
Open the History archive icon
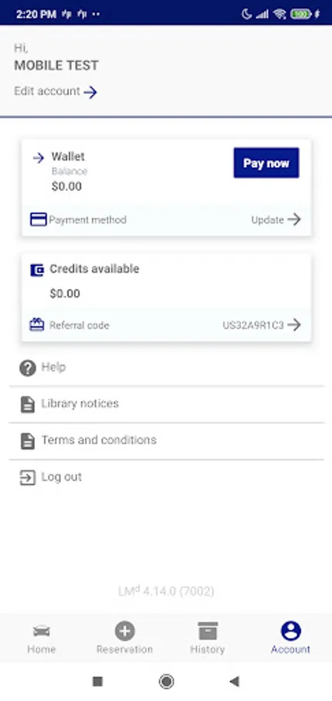pyautogui.click(x=208, y=631)
